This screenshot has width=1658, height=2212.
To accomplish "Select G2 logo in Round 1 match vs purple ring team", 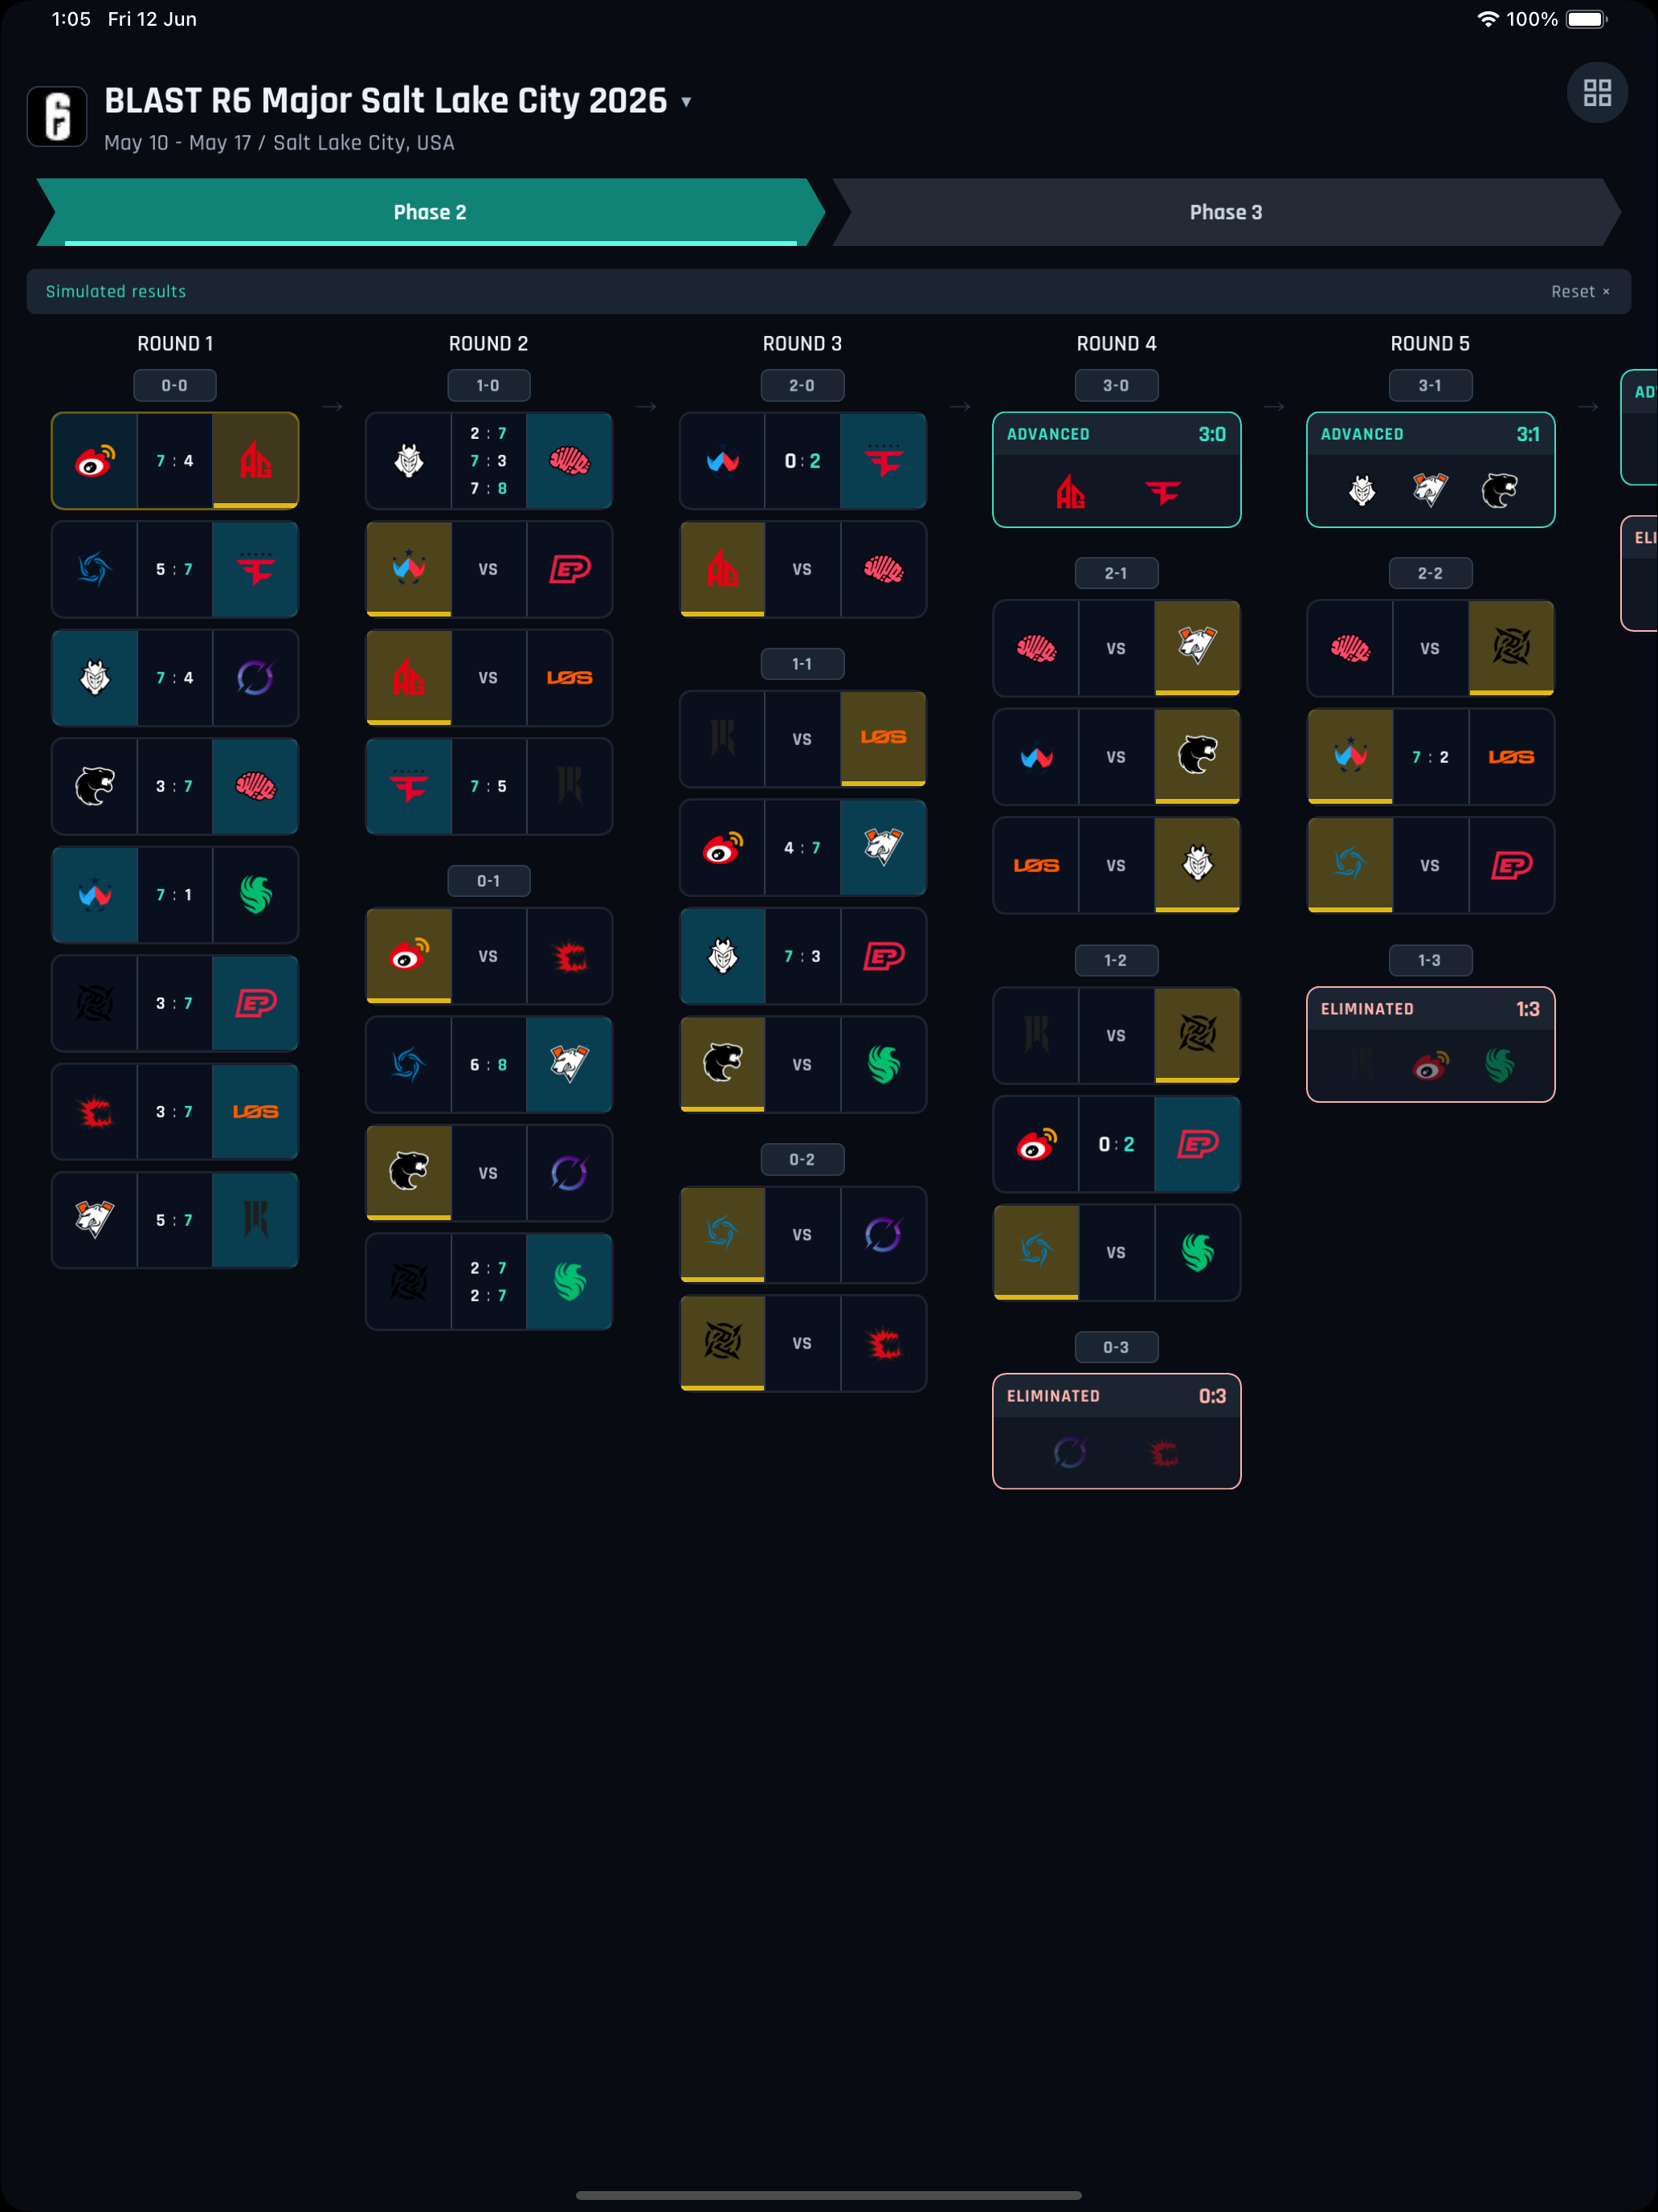I will click(x=95, y=678).
